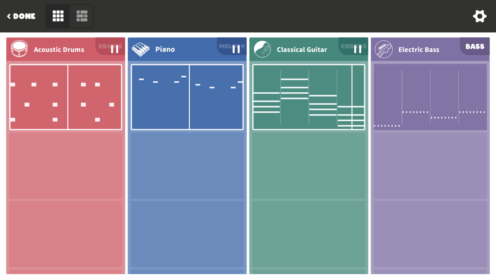Open the first guitar chords clip

[309, 97]
